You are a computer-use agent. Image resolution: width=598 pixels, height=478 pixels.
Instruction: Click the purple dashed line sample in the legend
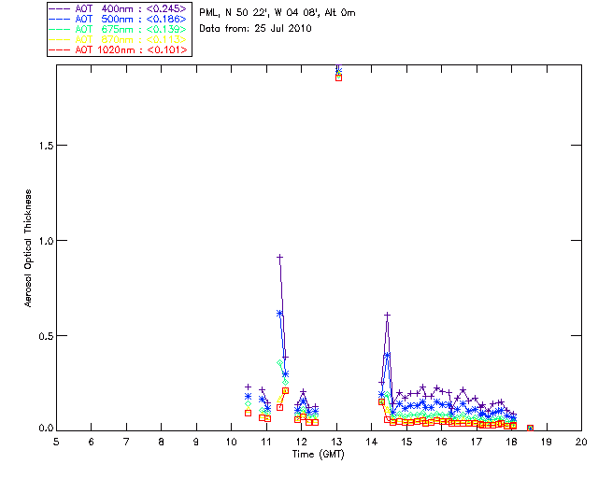[x=60, y=8]
